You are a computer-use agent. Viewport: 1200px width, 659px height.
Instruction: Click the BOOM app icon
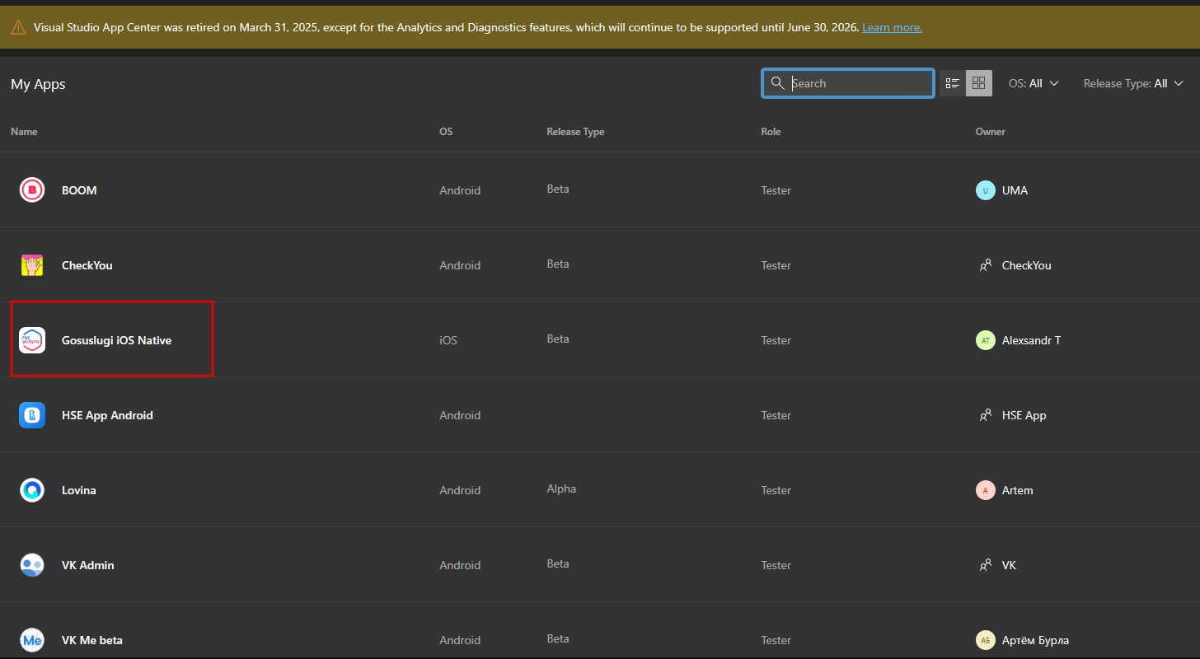pos(32,190)
